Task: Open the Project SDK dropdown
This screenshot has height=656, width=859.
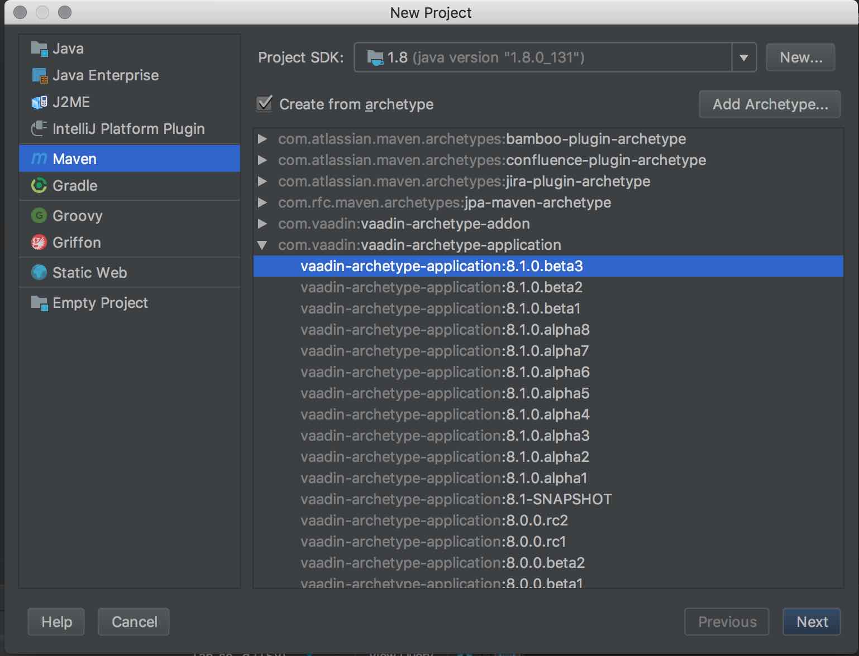Action: click(x=743, y=57)
